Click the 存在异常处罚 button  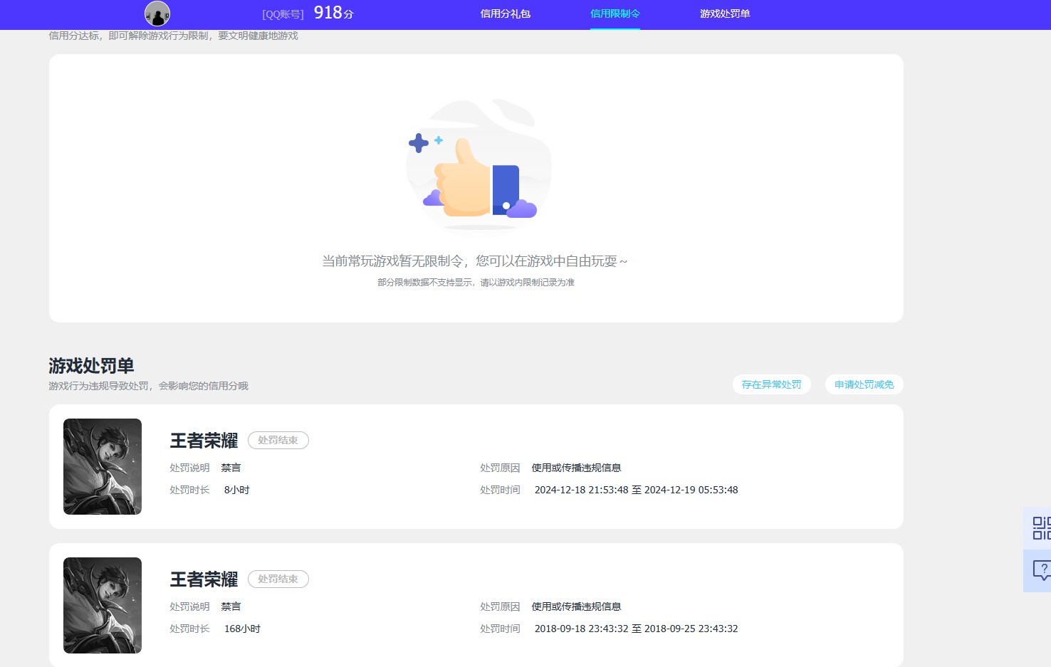[772, 384]
